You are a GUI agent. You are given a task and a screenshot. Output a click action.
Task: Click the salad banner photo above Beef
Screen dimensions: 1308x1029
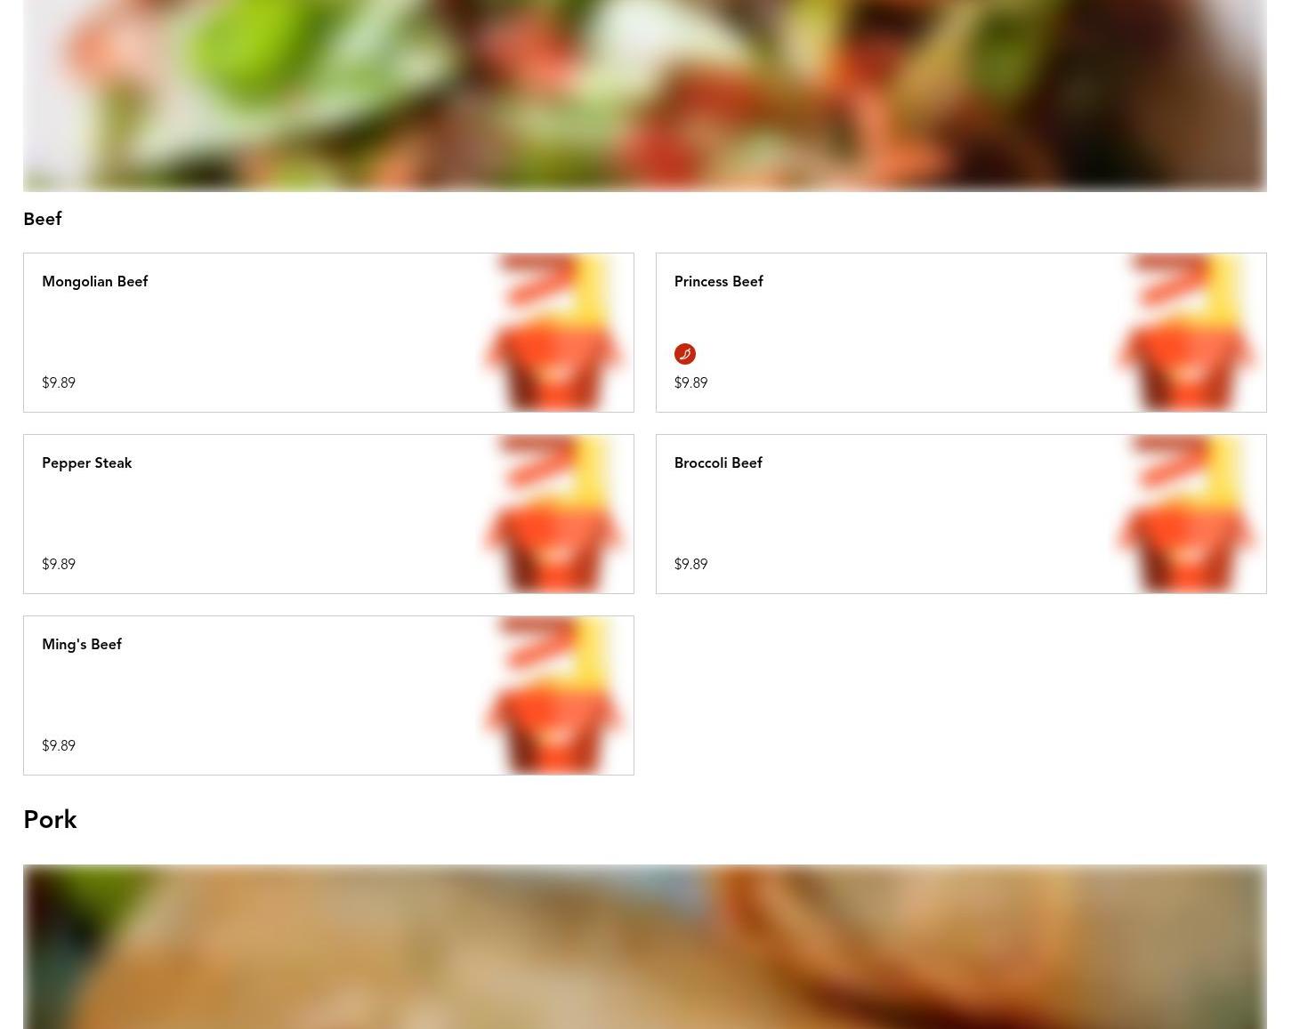click(644, 95)
